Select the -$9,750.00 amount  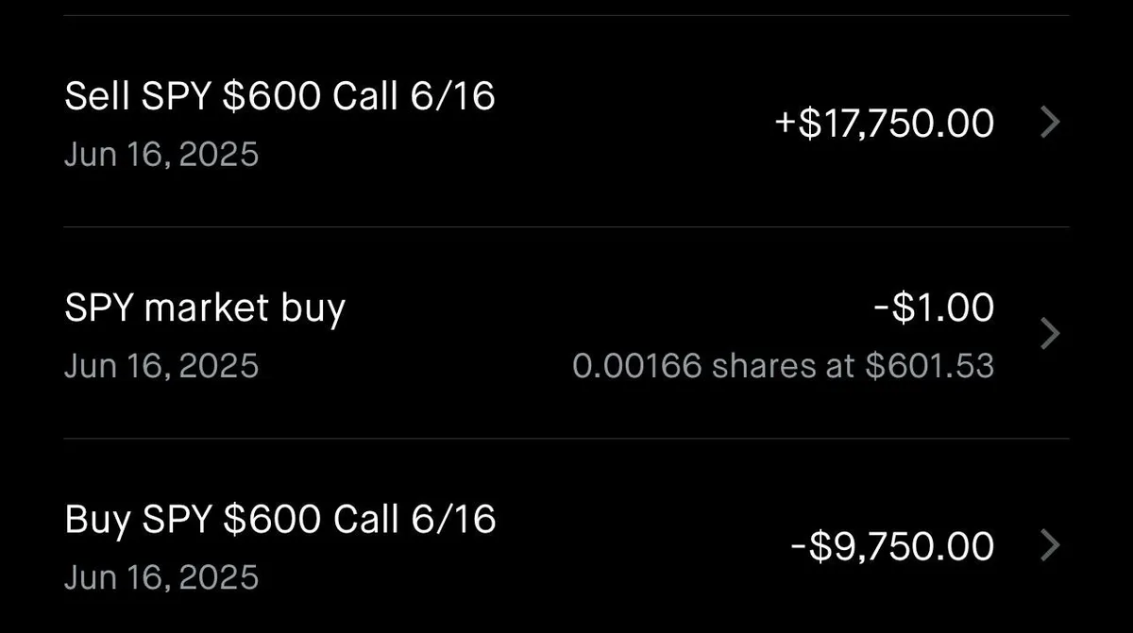point(892,545)
